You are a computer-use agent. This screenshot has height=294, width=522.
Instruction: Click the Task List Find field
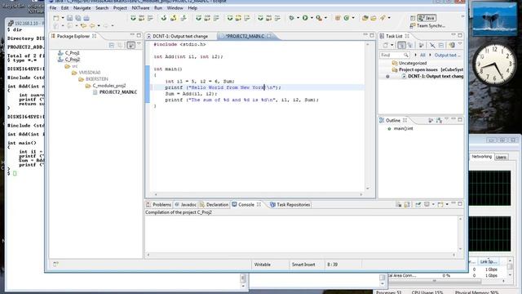tap(395, 55)
